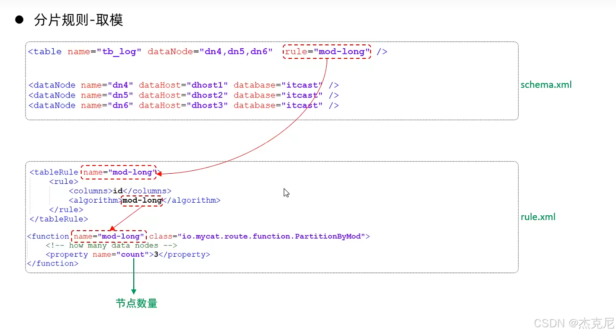Click database="itcast" on the dhost3 line
The width and height of the screenshot is (616, 334).
coord(278,105)
